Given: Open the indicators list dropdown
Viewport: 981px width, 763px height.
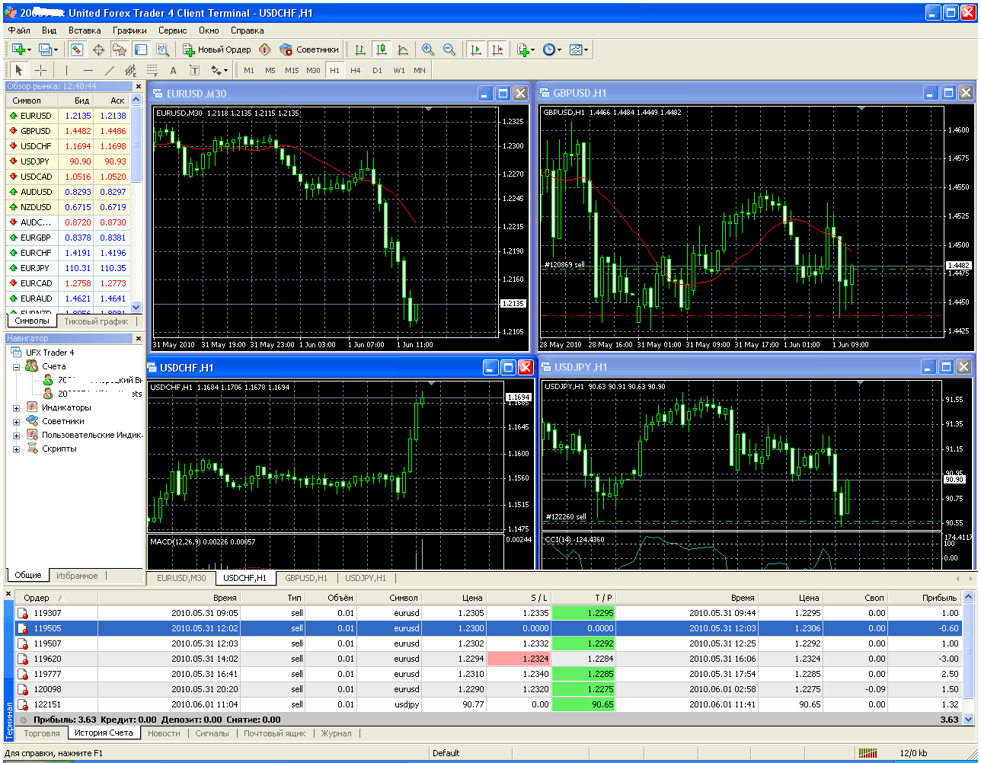Looking at the screenshot, I should tap(526, 49).
